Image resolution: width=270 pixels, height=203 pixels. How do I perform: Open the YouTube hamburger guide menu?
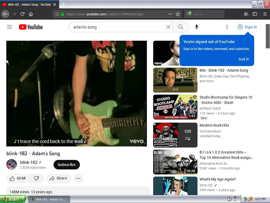9,27
